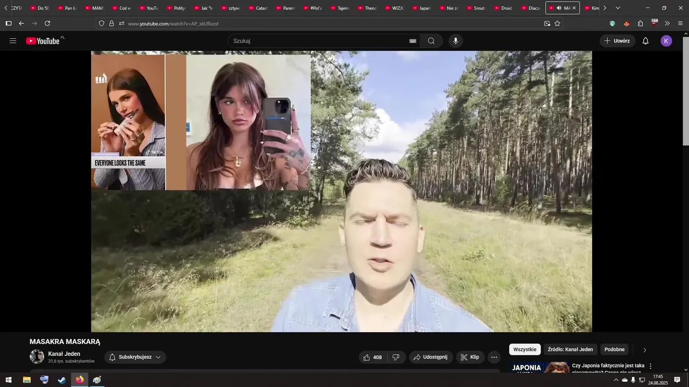
Task: Bookmark this page with the star
Action: (557, 24)
